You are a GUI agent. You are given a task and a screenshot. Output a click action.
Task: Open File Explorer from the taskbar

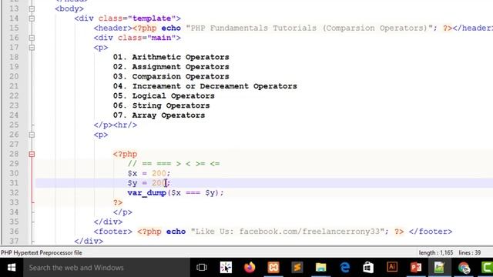coord(320,268)
